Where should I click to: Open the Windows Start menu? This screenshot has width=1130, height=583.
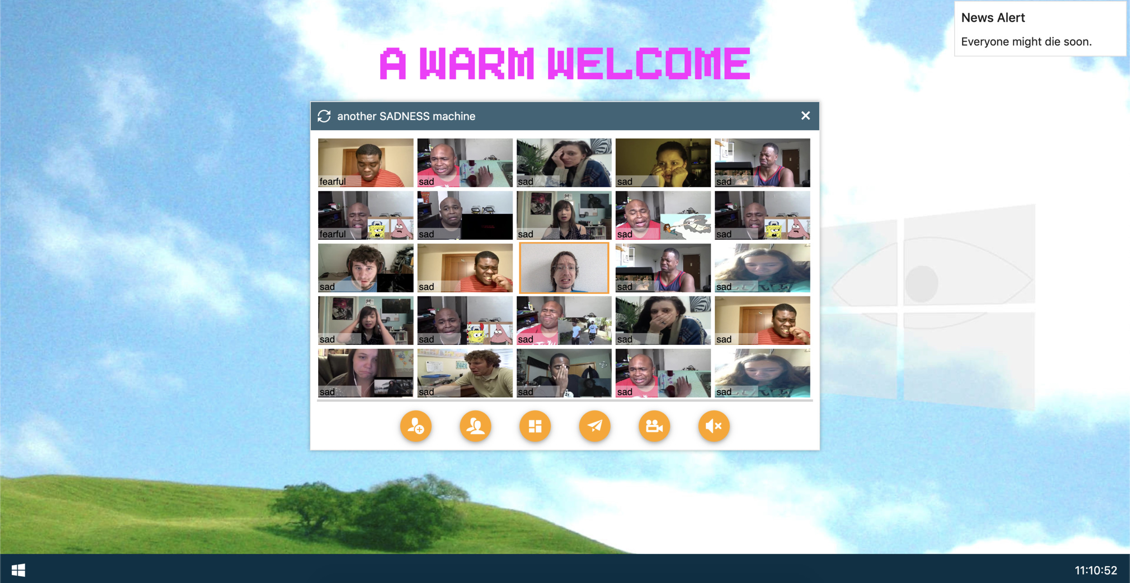coord(18,570)
